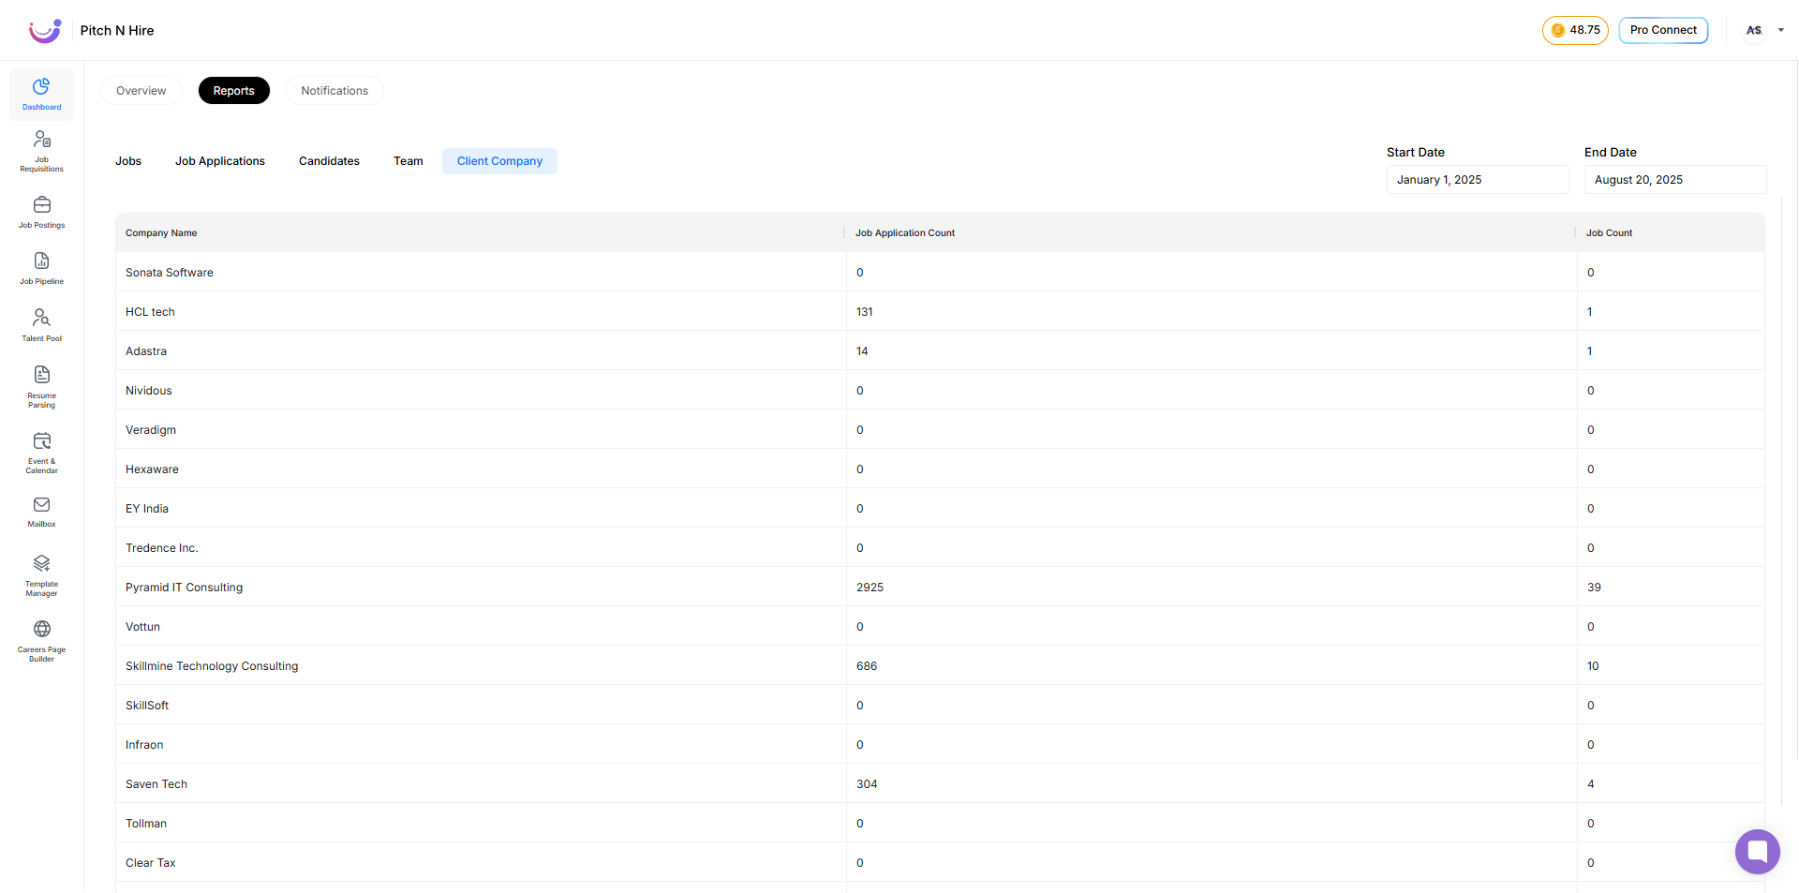Click the SkillSoft company name
This screenshot has width=1799, height=893.
tap(147, 706)
